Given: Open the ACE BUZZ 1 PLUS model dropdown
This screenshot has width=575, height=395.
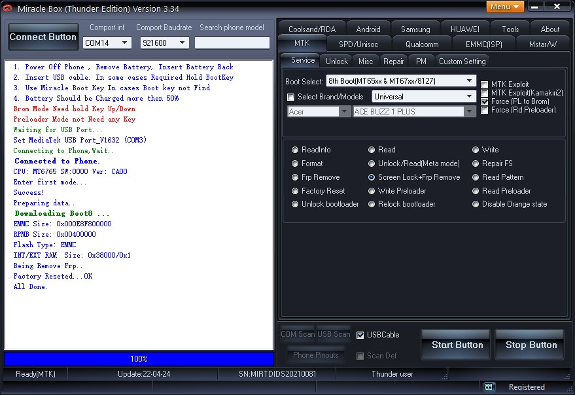Looking at the screenshot, I should 414,111.
